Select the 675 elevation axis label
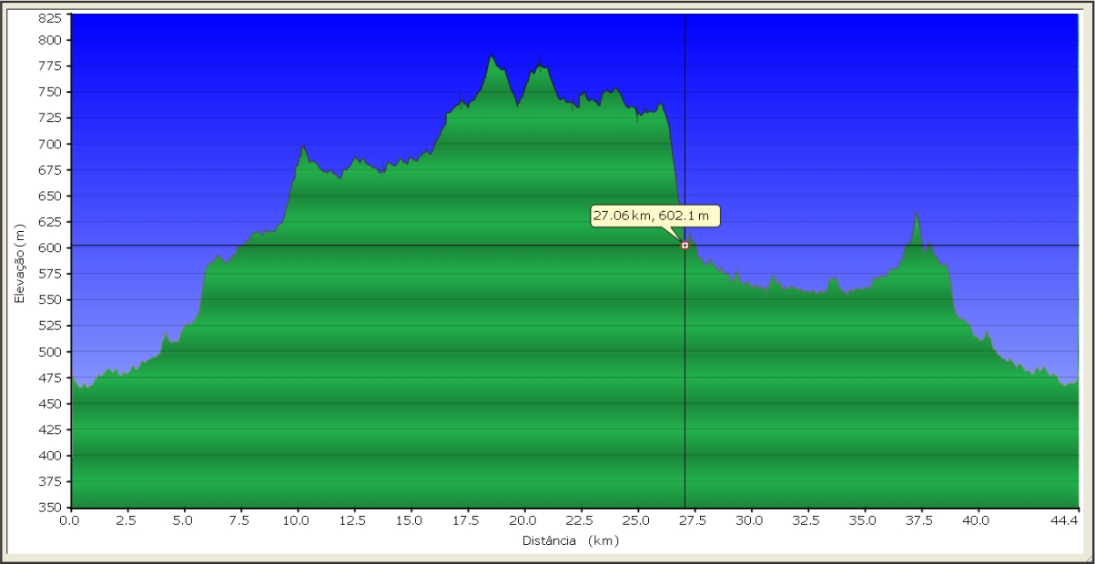 (x=50, y=170)
